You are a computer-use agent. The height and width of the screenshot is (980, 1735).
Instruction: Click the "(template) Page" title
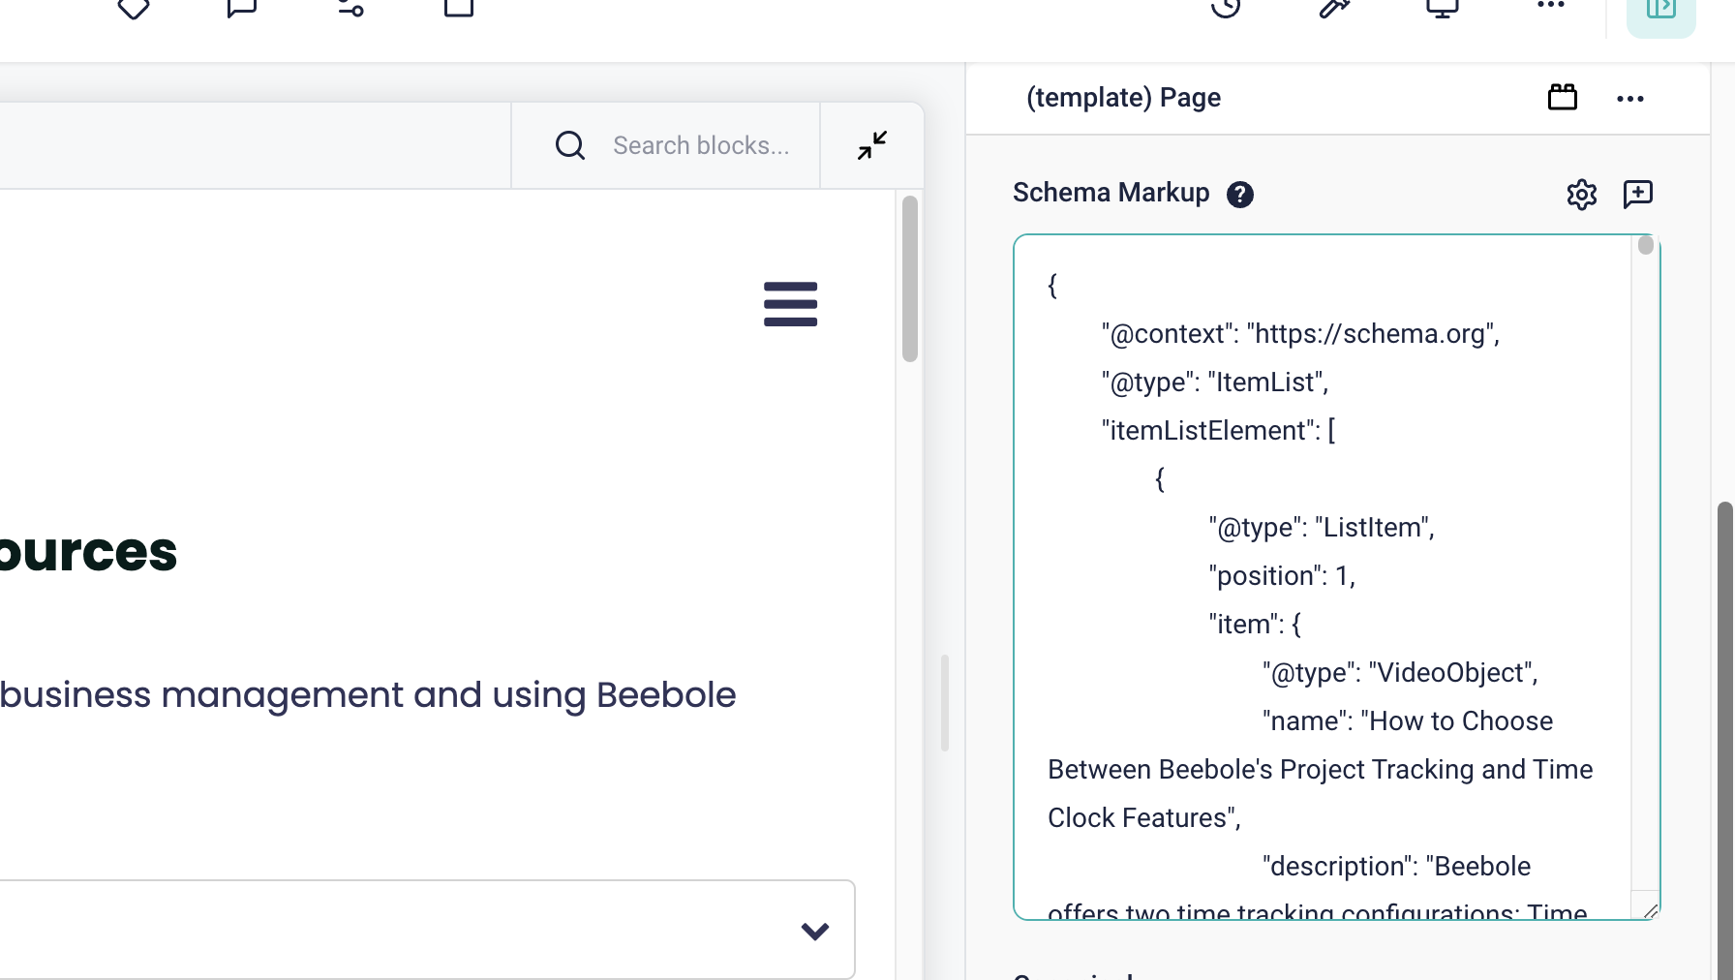pos(1123,98)
